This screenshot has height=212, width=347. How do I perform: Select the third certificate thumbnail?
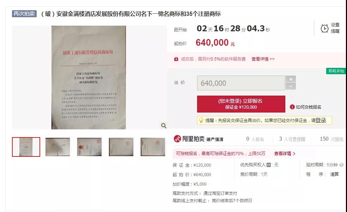pos(89,147)
